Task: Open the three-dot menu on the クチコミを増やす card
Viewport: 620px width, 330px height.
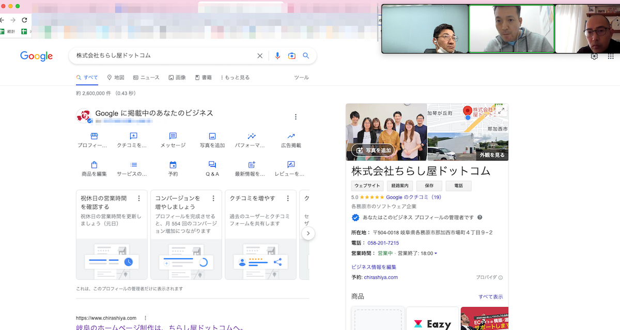Action: pos(288,199)
